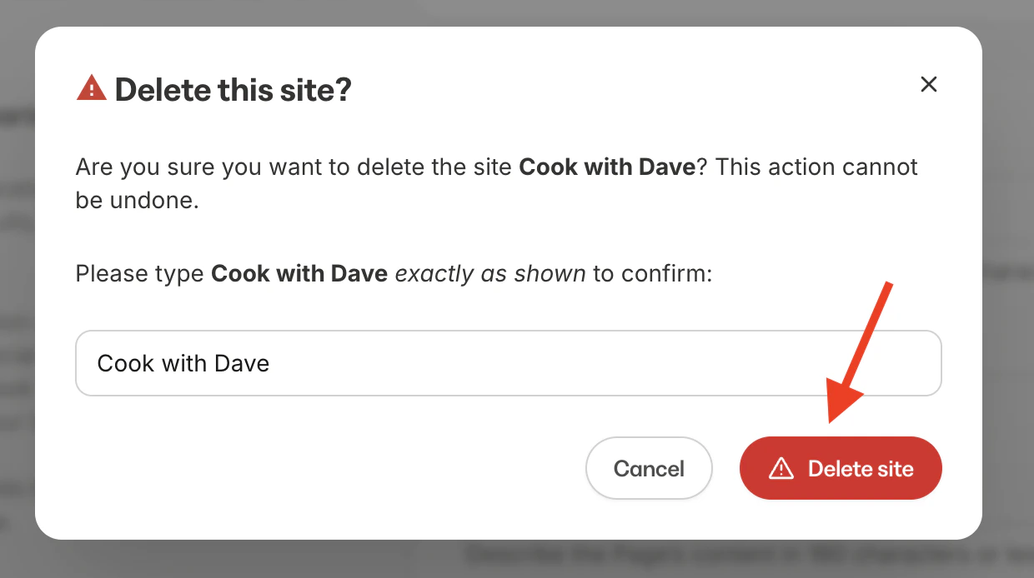1034x578 pixels.
Task: Click the warning icon inside the Delete site button
Action: click(781, 468)
